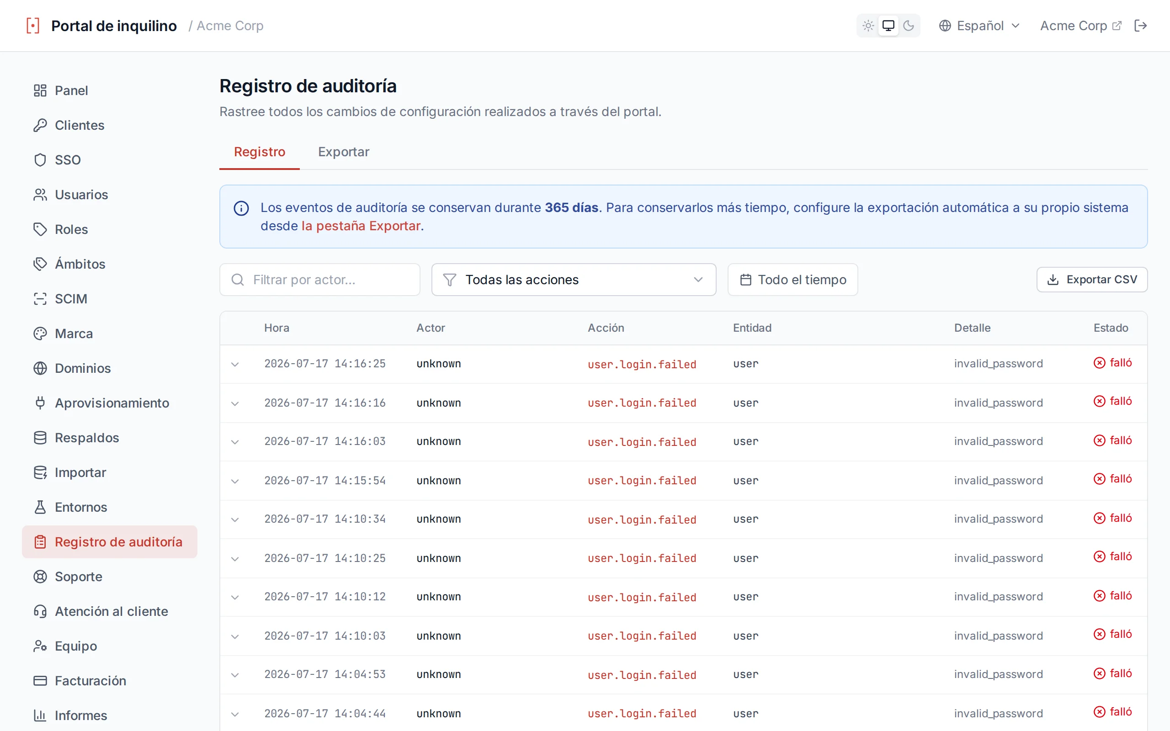Select system theme monitor icon
Image resolution: width=1170 pixels, height=731 pixels.
888,26
